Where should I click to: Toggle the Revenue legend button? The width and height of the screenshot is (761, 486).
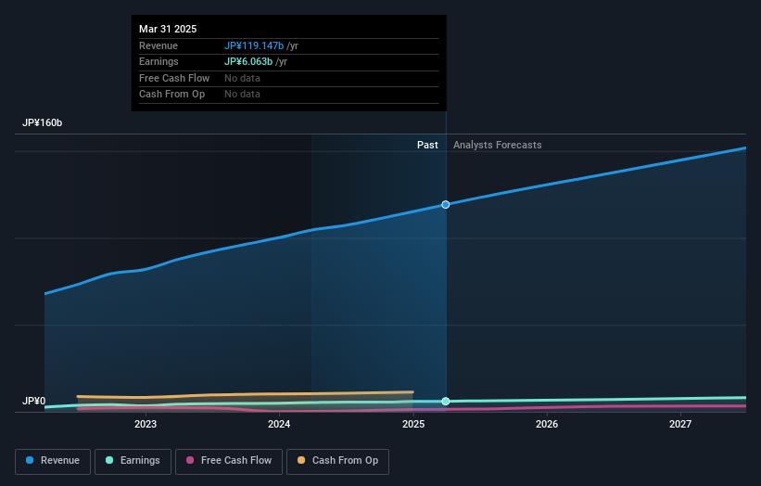click(x=53, y=461)
